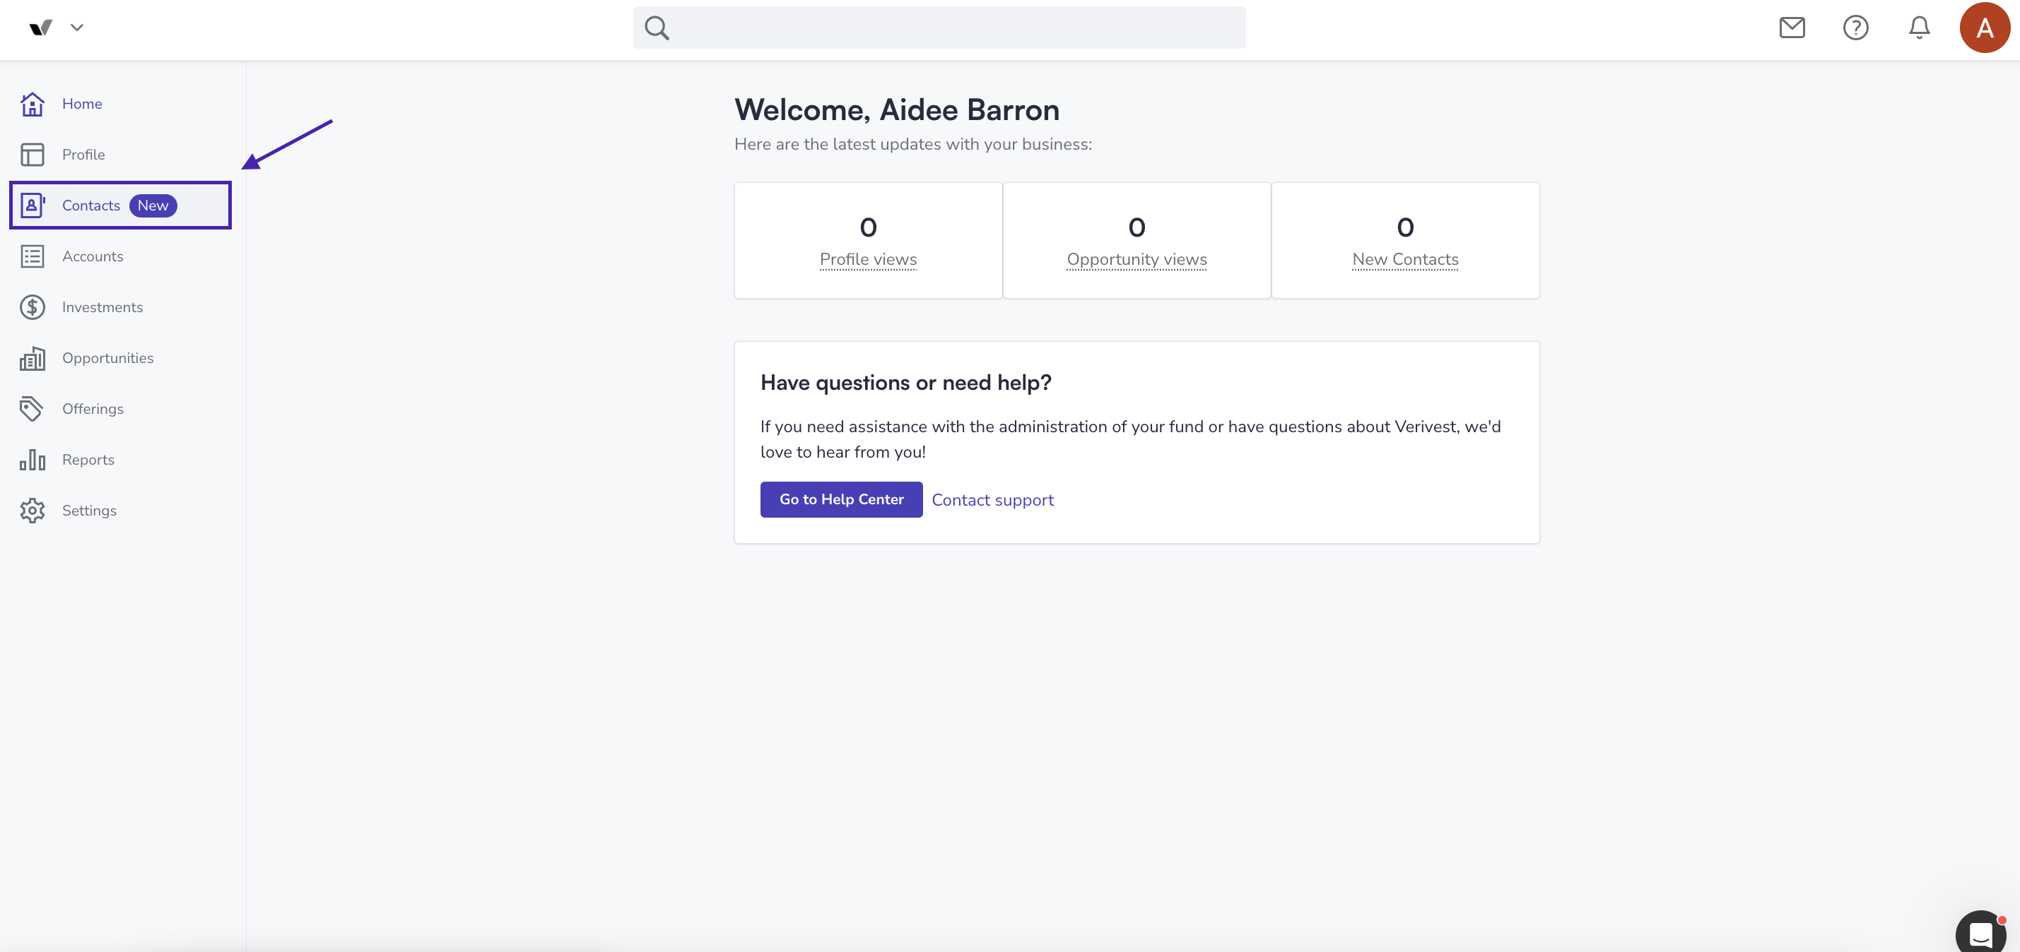The height and width of the screenshot is (952, 2020).
Task: Click the Offerings tag icon
Action: click(x=32, y=409)
